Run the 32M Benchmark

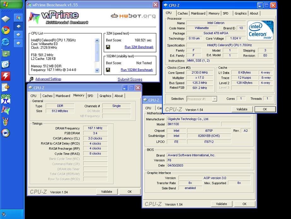coord(139,47)
